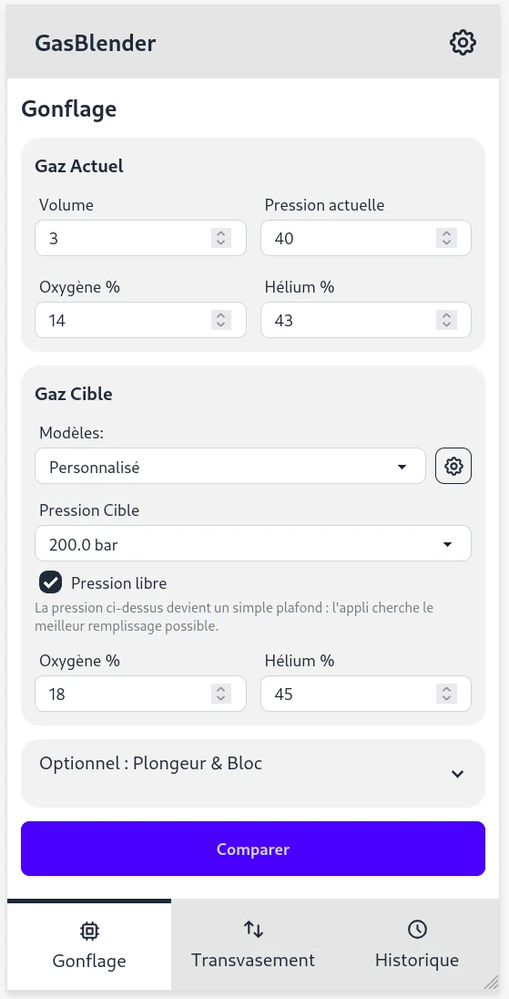Click the Transvasement arrows icon
Image resolution: width=509 pixels, height=999 pixels.
tap(253, 930)
